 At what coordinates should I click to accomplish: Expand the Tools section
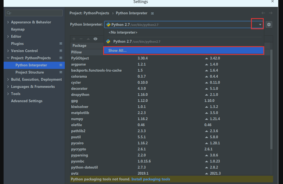8,94
